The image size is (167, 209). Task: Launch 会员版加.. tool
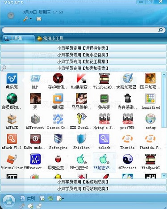pyautogui.click(x=12, y=102)
